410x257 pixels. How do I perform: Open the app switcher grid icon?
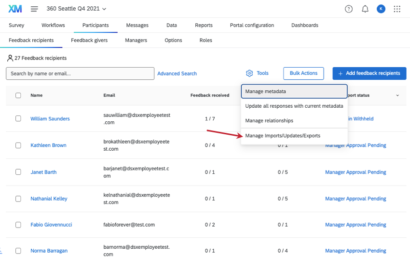(x=397, y=9)
